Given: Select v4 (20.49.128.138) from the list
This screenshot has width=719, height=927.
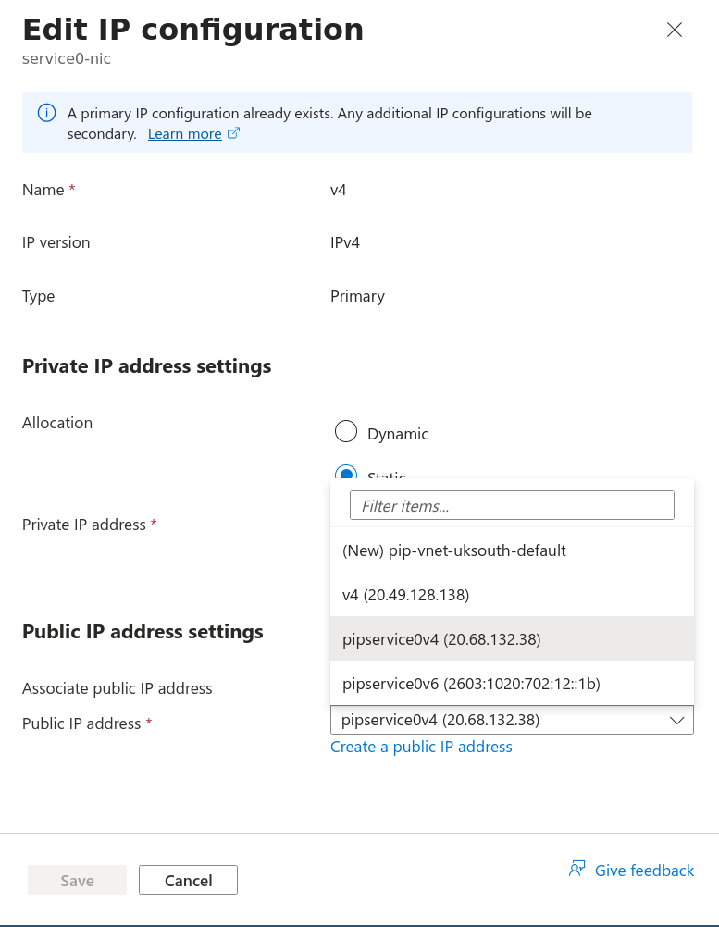Looking at the screenshot, I should [406, 595].
